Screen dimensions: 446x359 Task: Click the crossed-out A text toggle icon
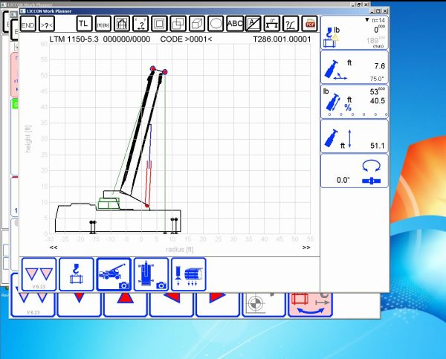coord(253,24)
